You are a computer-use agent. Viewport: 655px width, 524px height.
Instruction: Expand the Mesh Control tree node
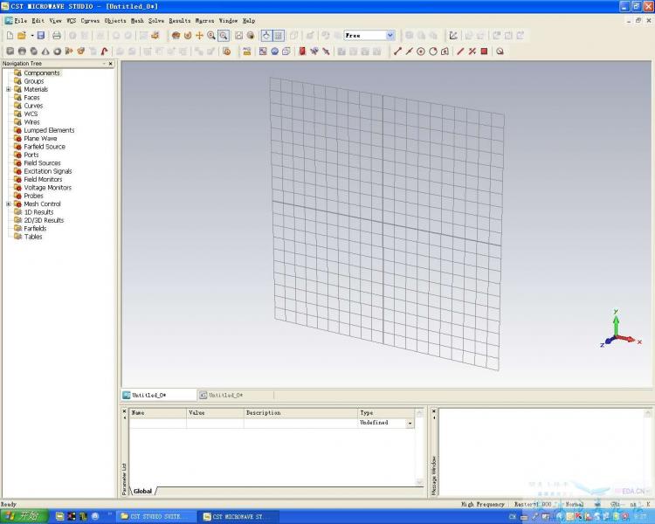pyautogui.click(x=8, y=204)
